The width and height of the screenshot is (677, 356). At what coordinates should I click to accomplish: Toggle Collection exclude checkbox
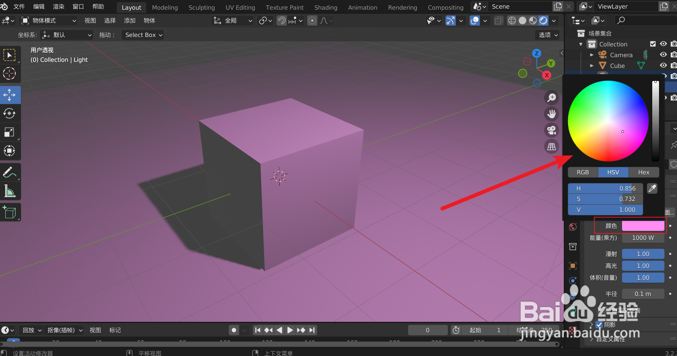(x=653, y=44)
